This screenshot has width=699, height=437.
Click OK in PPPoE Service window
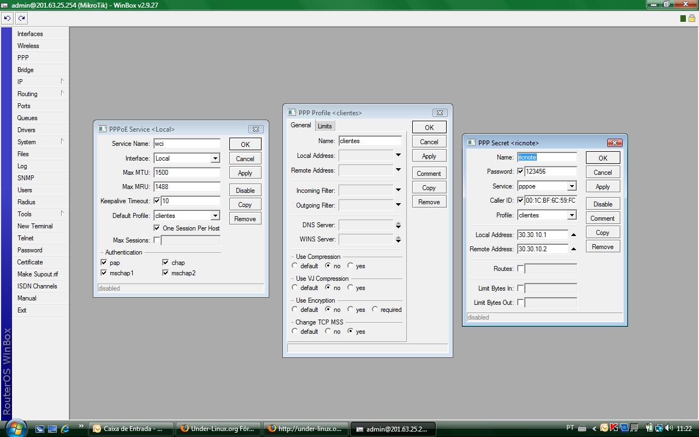click(245, 144)
